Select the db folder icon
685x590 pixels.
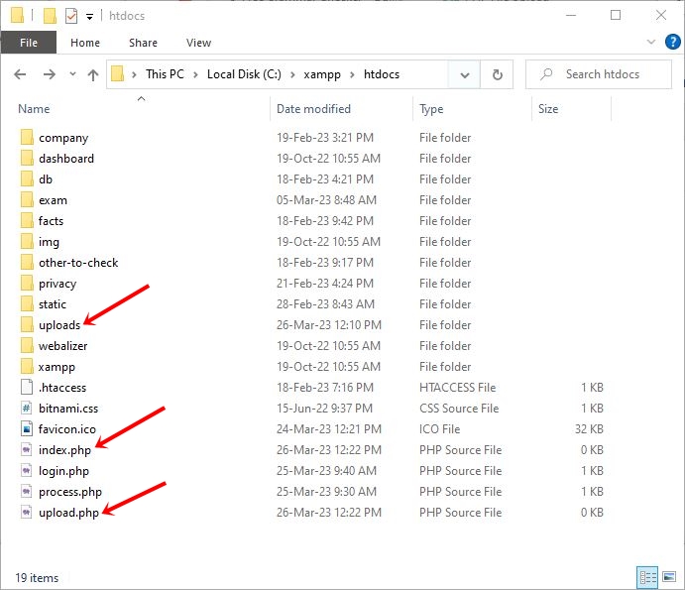point(27,179)
